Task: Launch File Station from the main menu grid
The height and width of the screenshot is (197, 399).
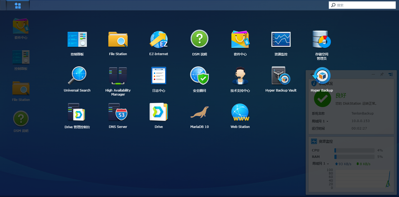Action: (118, 40)
